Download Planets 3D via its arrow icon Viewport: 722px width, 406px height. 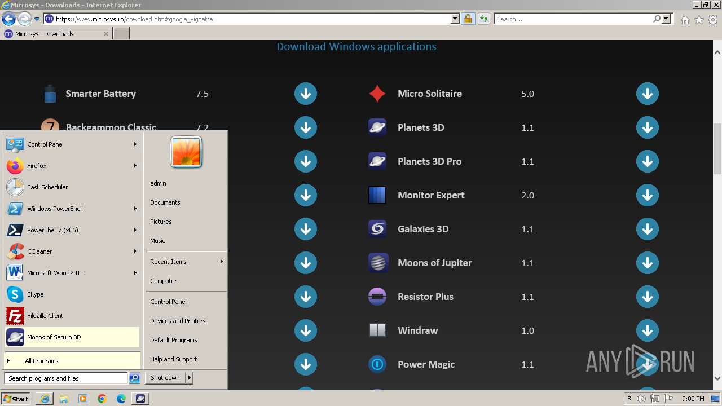(648, 127)
